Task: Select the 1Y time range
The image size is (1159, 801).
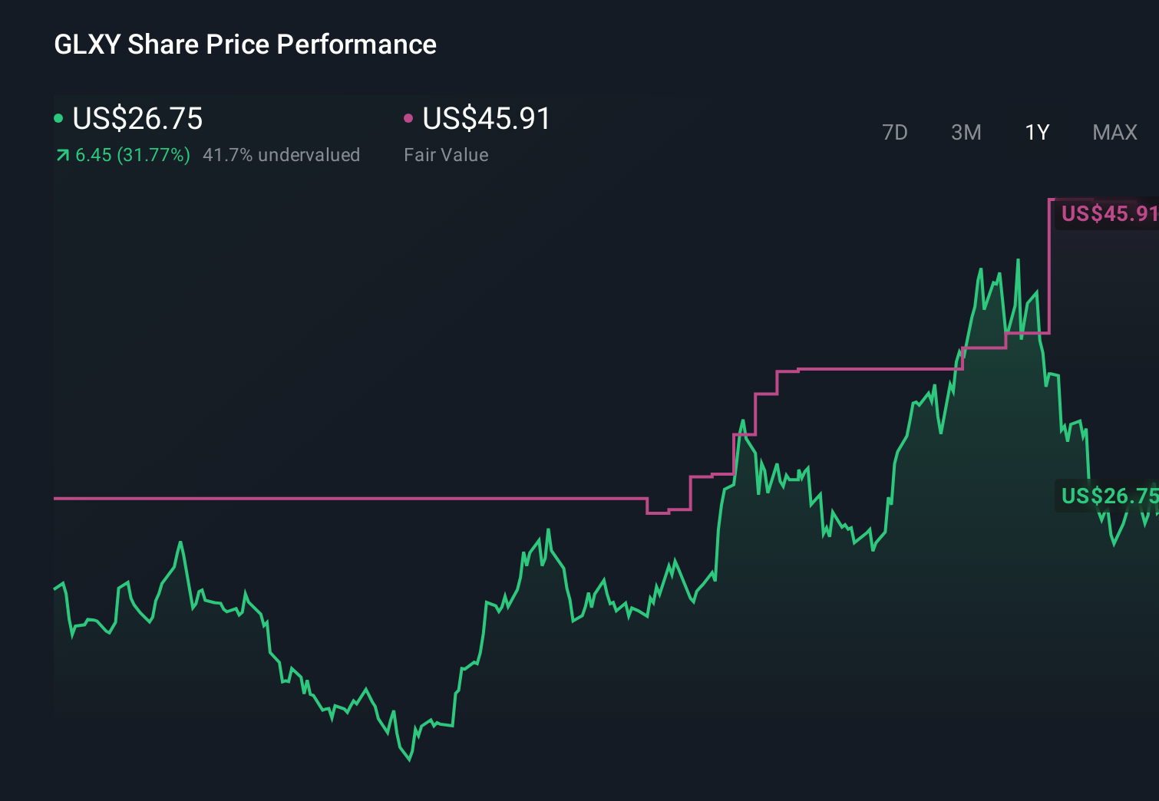Action: pyautogui.click(x=1036, y=132)
